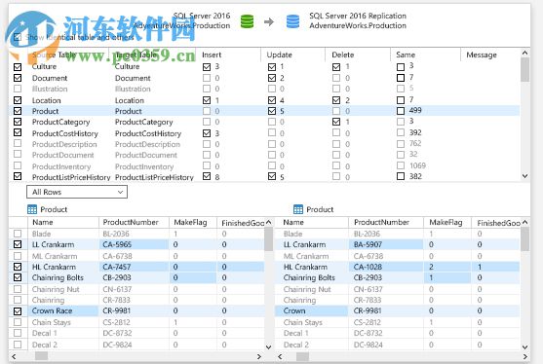
Task: Click the CA-1028 product number cell
Action: click(385, 267)
